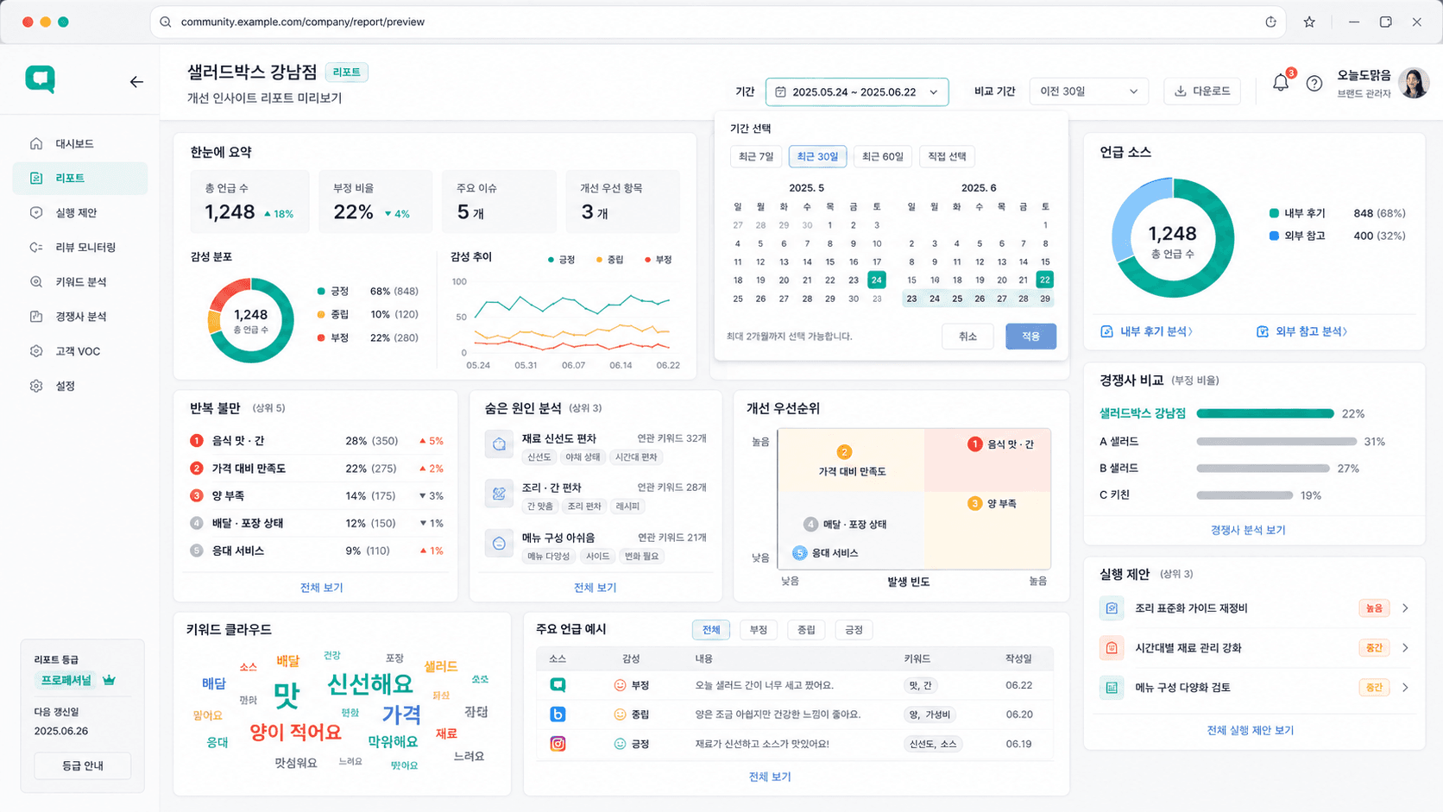Viewport: 1443px width, 812px height.
Task: Click 부정 sad face icon
Action: point(620,685)
